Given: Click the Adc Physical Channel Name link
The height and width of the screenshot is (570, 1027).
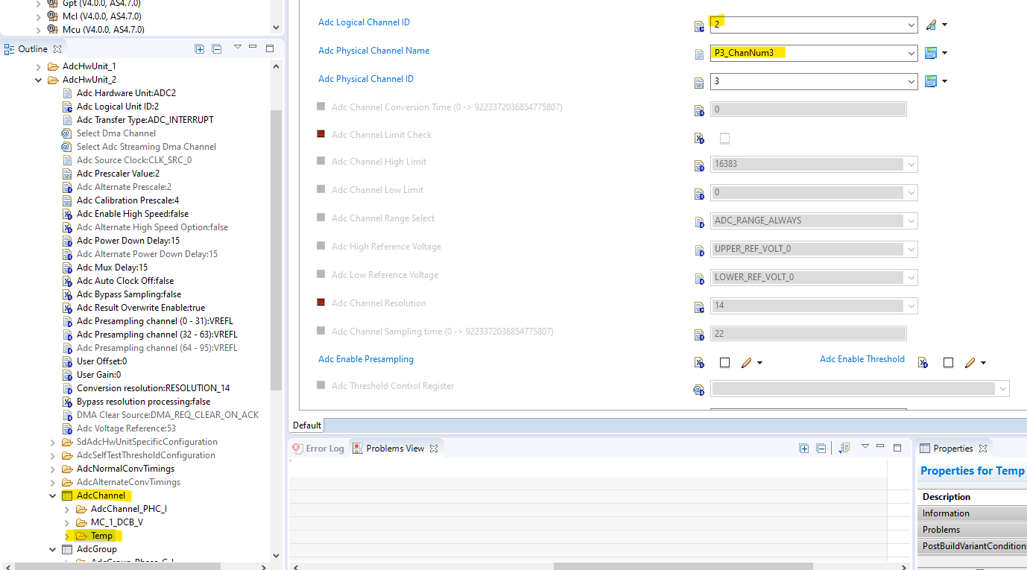Looking at the screenshot, I should tap(373, 51).
